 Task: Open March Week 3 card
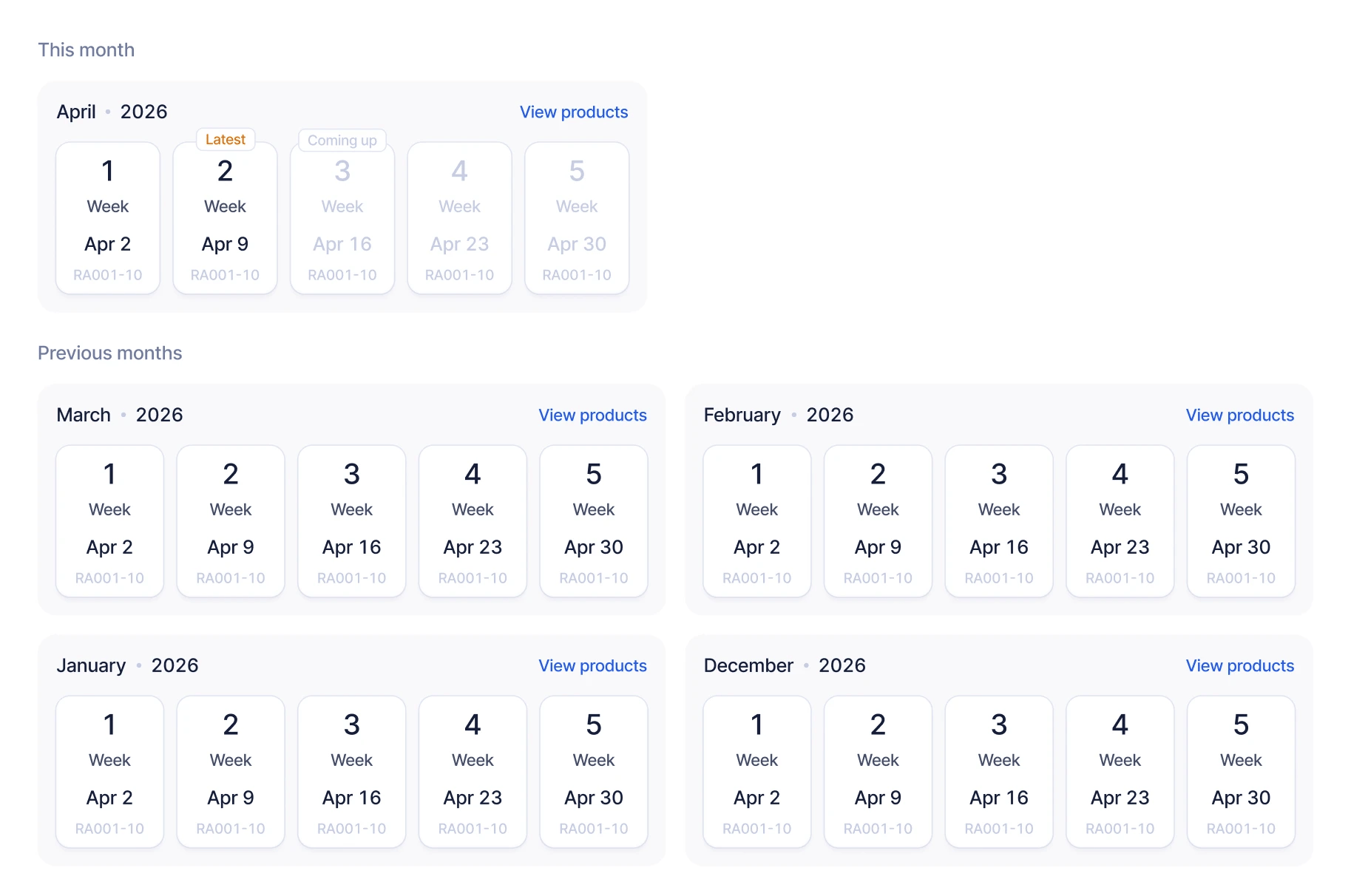(352, 521)
